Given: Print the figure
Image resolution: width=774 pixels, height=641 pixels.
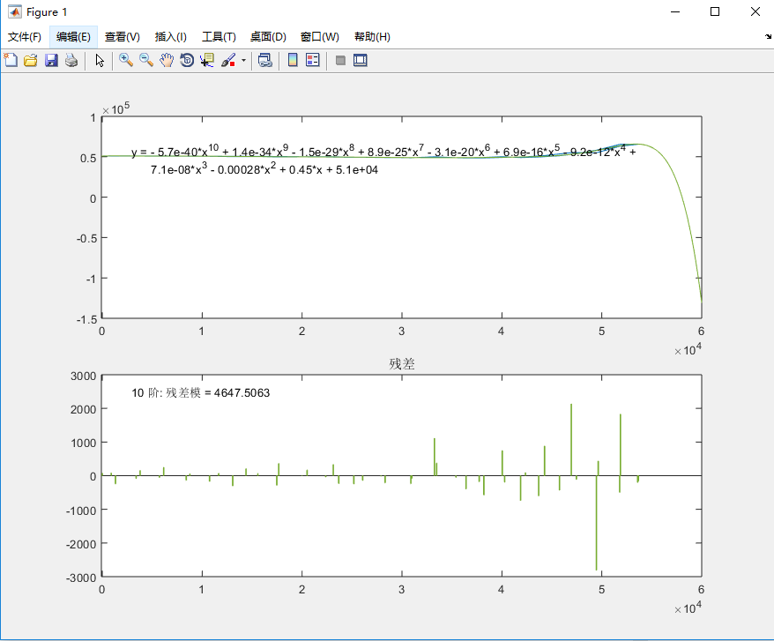Looking at the screenshot, I should (x=71, y=60).
